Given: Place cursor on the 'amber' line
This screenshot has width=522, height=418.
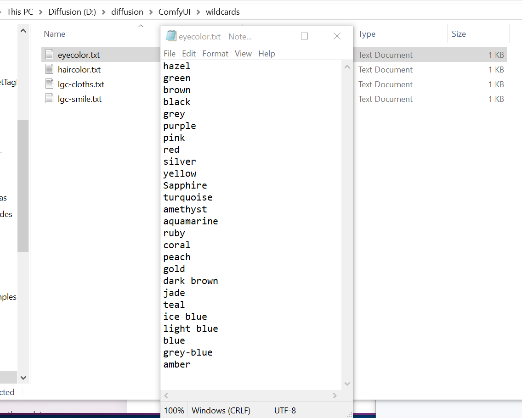Looking at the screenshot, I should click(177, 364).
